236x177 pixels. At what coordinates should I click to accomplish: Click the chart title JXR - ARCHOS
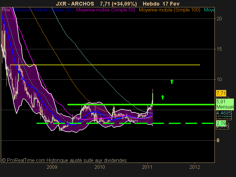point(75,4)
